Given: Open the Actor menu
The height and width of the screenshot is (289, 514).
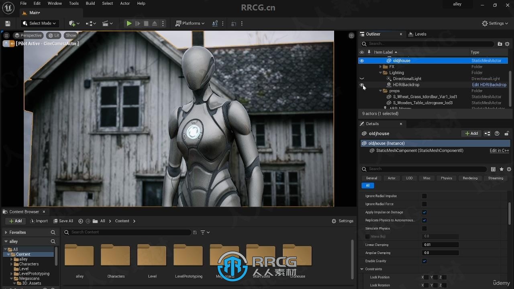Looking at the screenshot, I should [125, 4].
